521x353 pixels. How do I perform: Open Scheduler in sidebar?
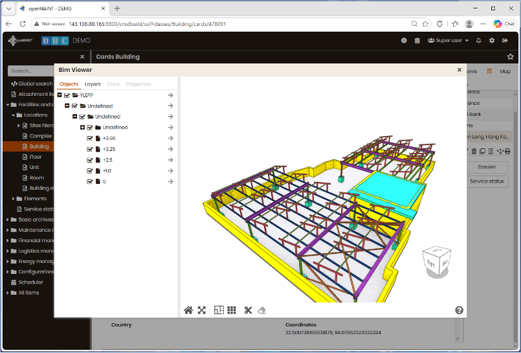pyautogui.click(x=27, y=282)
